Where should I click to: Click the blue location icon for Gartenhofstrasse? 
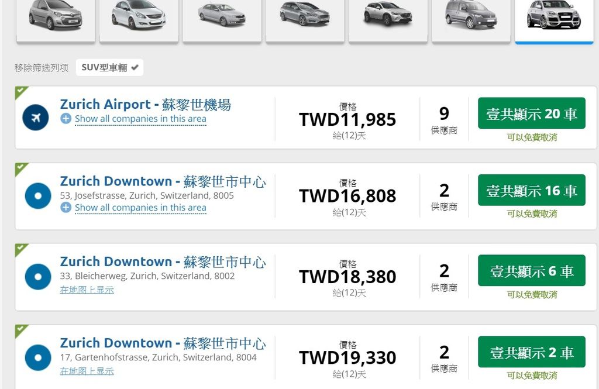[x=38, y=357]
